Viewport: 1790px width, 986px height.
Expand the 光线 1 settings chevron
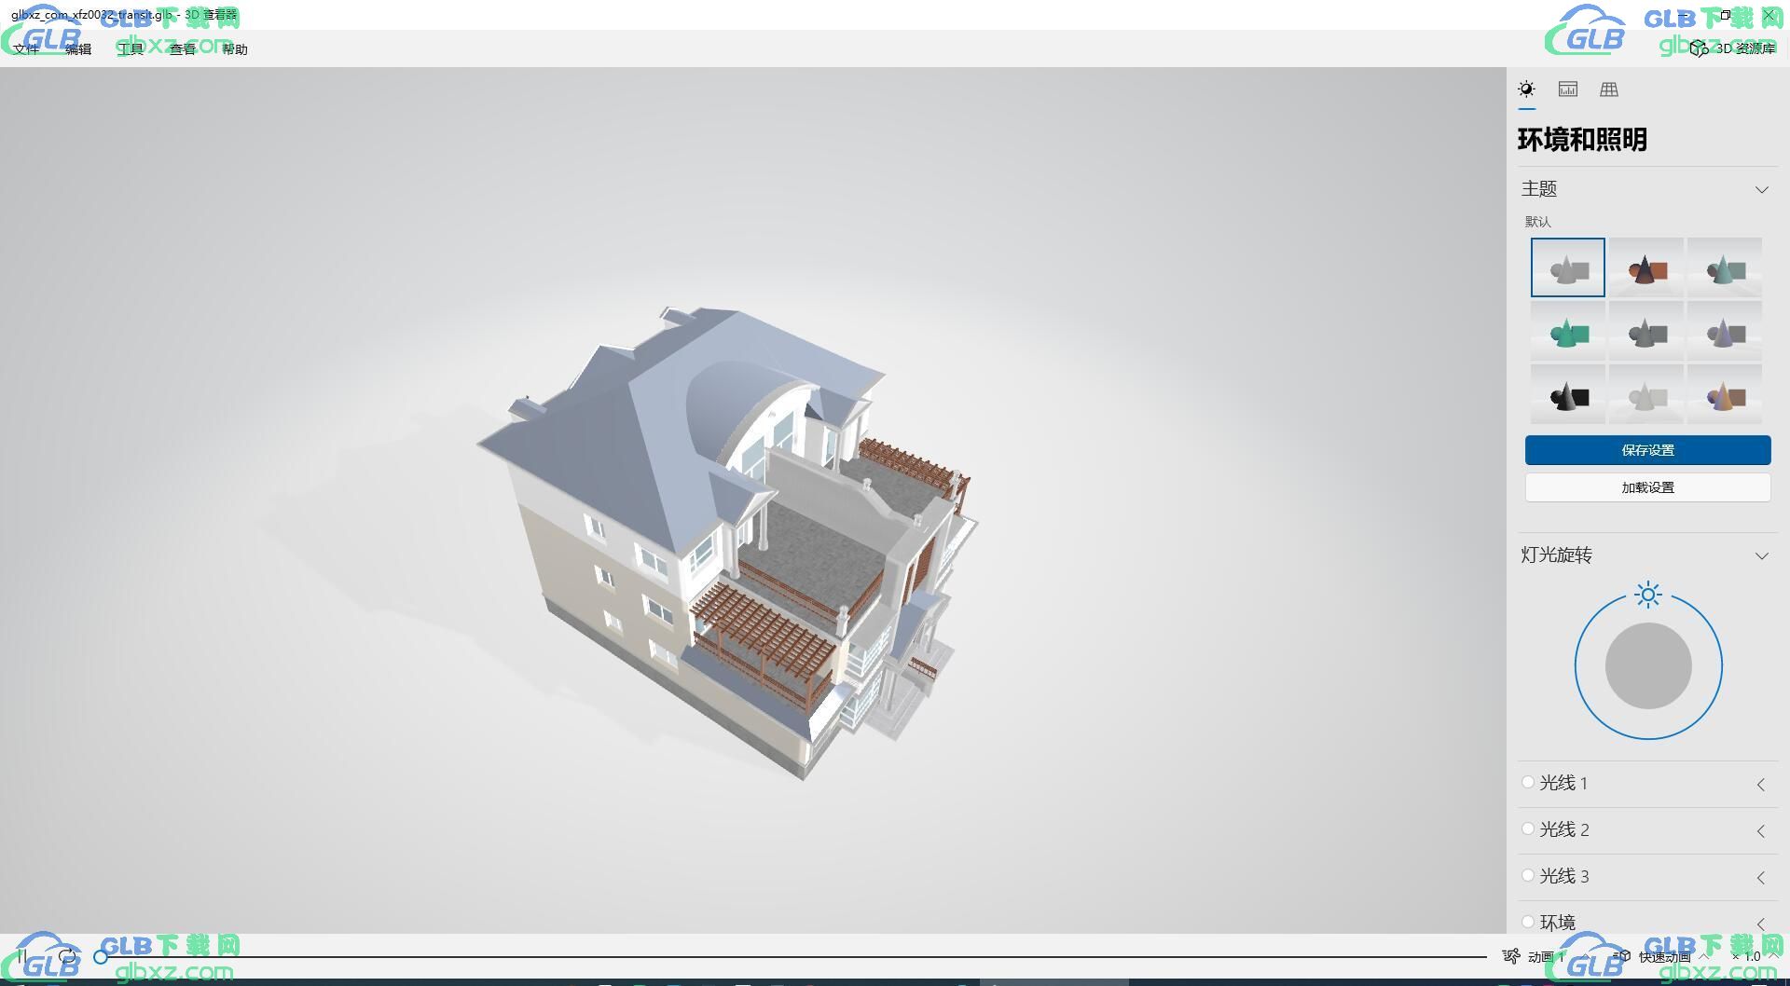pyautogui.click(x=1761, y=785)
